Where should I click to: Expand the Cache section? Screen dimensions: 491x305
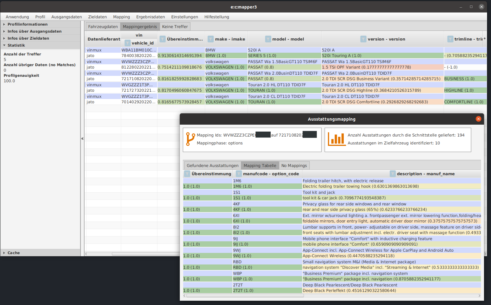pos(40,253)
